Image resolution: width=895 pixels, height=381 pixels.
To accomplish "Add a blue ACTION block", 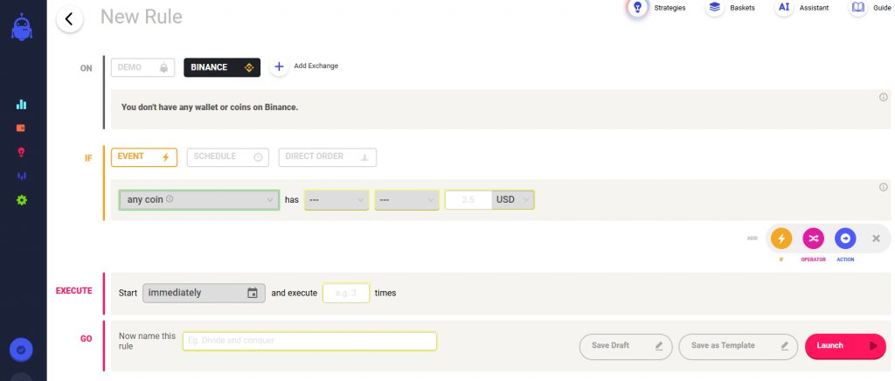I will [844, 239].
